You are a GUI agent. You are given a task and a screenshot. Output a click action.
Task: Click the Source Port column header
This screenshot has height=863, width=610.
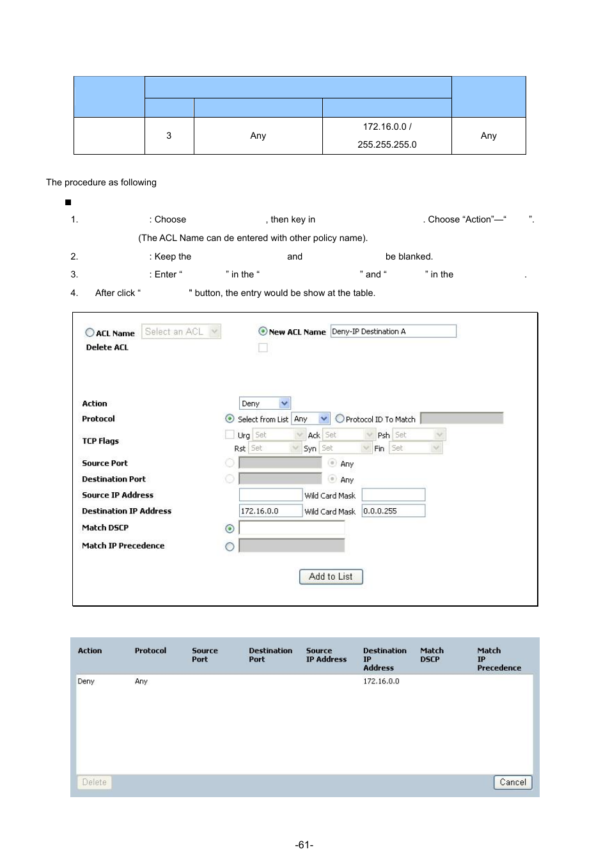click(x=205, y=655)
